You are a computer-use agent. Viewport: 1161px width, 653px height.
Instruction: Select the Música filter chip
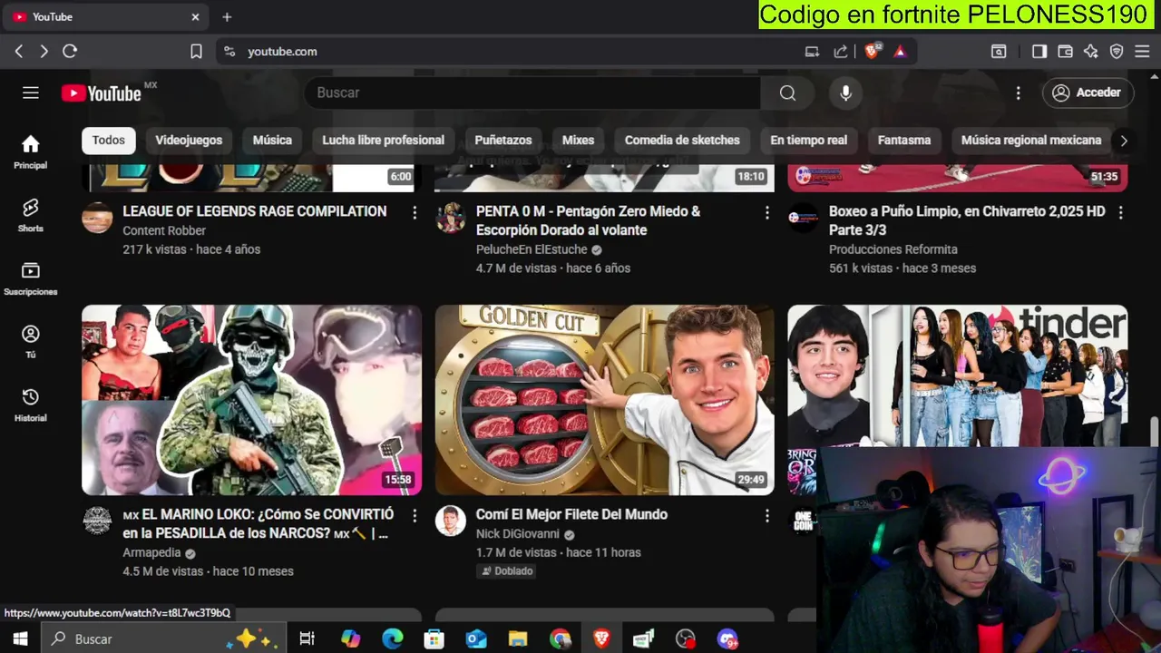[x=272, y=140]
